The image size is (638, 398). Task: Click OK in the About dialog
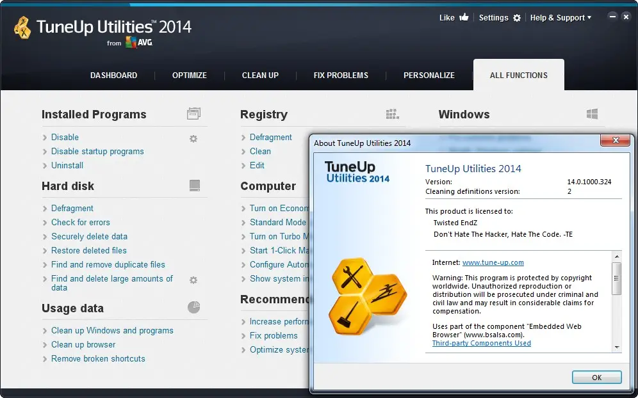coord(596,378)
